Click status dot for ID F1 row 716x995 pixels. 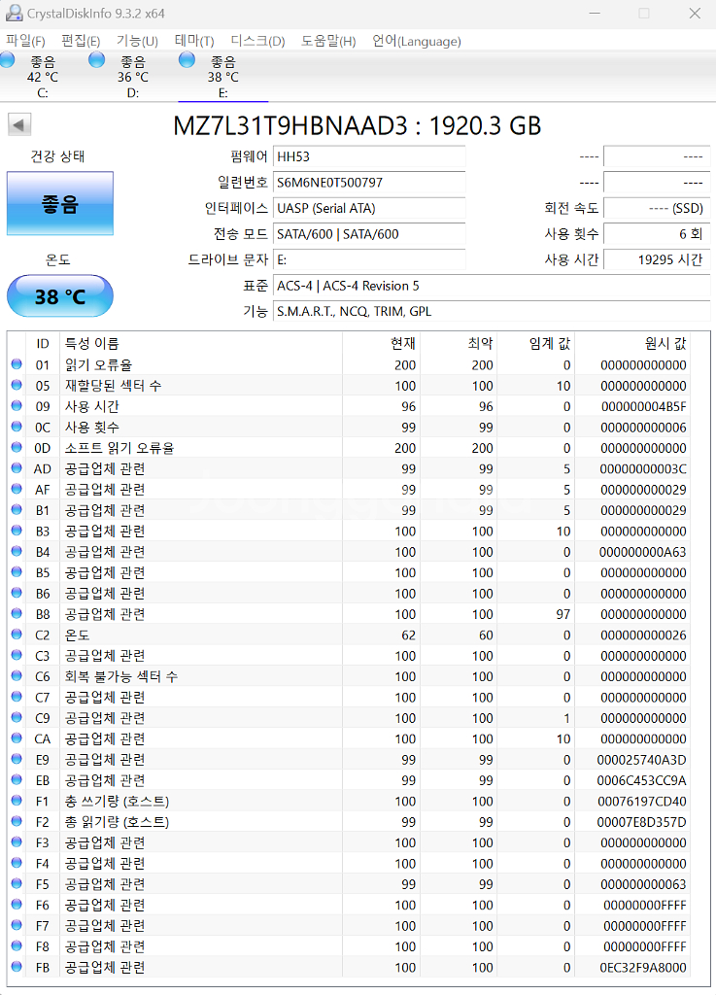17,801
